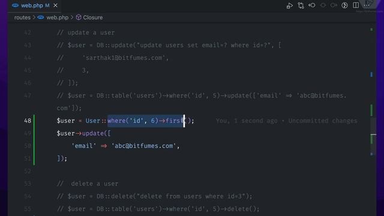Viewport: 384px width, 216px height.
Task: Open the Closure breadcrumb dropdown
Action: coord(93,17)
